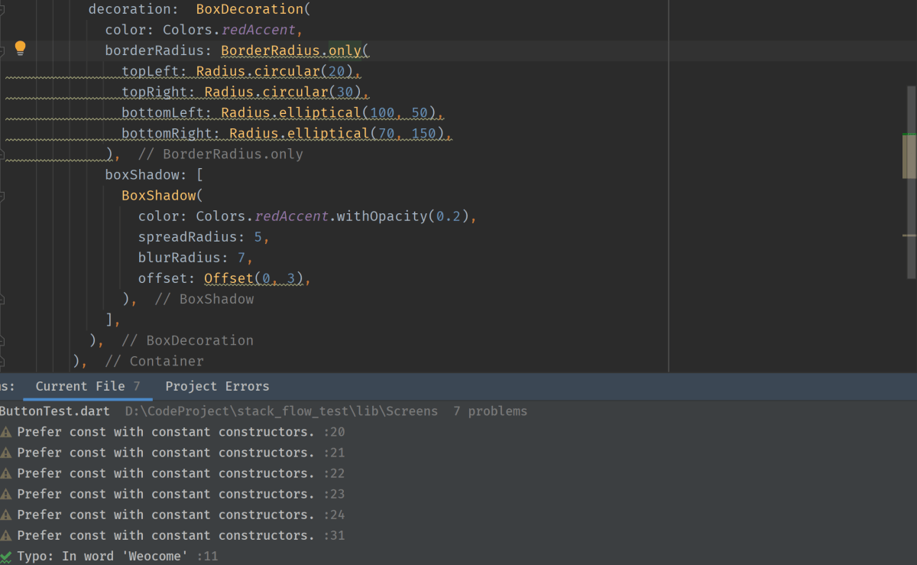Screen dimensions: 917x565
Task: Click 'BoxShadow(' constructor in the code
Action: coord(163,196)
